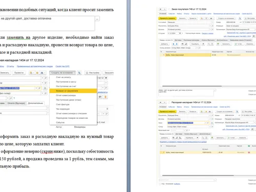256x192 pixels.
Task: Expand the Покупатель dropdown arrow in Заказ покупателя 748
Action: click(x=210, y=26)
